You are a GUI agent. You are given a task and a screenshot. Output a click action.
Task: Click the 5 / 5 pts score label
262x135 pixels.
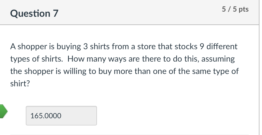(x=235, y=9)
